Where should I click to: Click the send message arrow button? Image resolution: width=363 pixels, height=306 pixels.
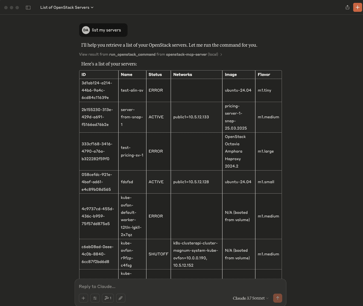click(x=277, y=298)
